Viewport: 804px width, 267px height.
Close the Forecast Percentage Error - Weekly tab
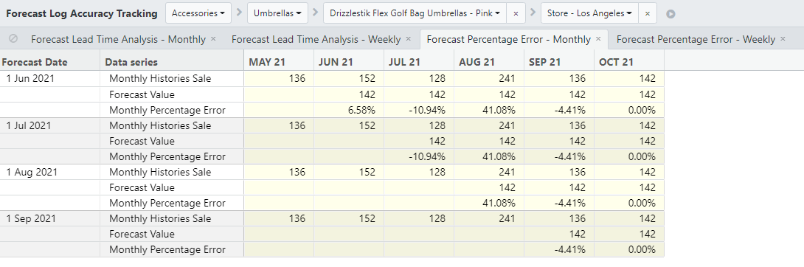(783, 39)
